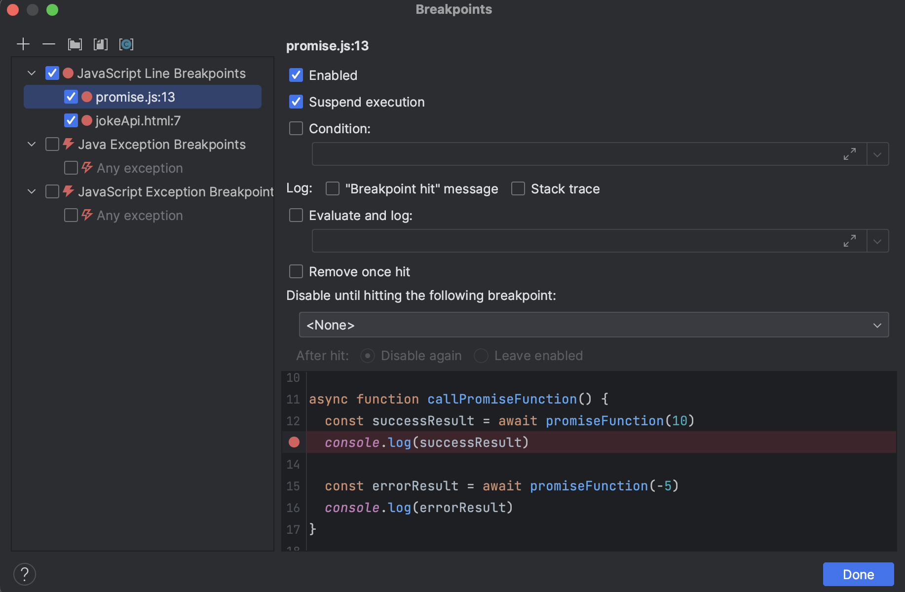Screen dimensions: 905x592
Task: Check Any exception under Java Exception Breakpoints
Action: [x=71, y=168]
